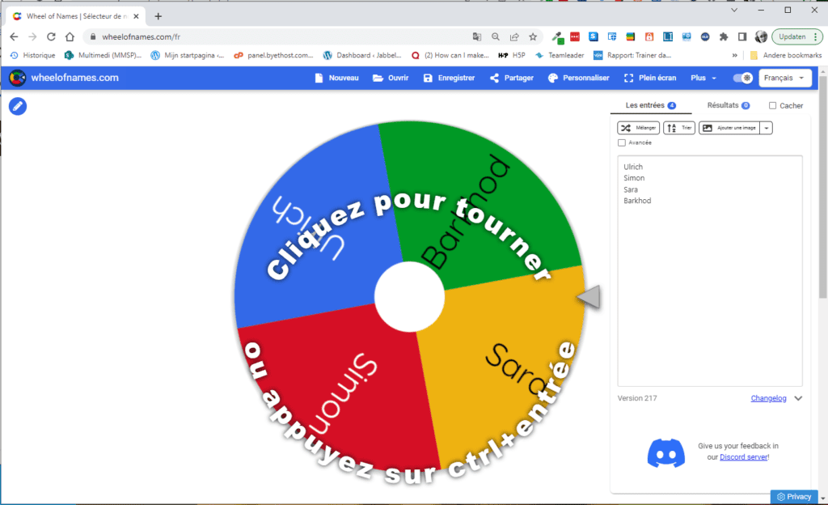Check the Cacher checkbox
Viewport: 828px width, 505px height.
(x=772, y=106)
